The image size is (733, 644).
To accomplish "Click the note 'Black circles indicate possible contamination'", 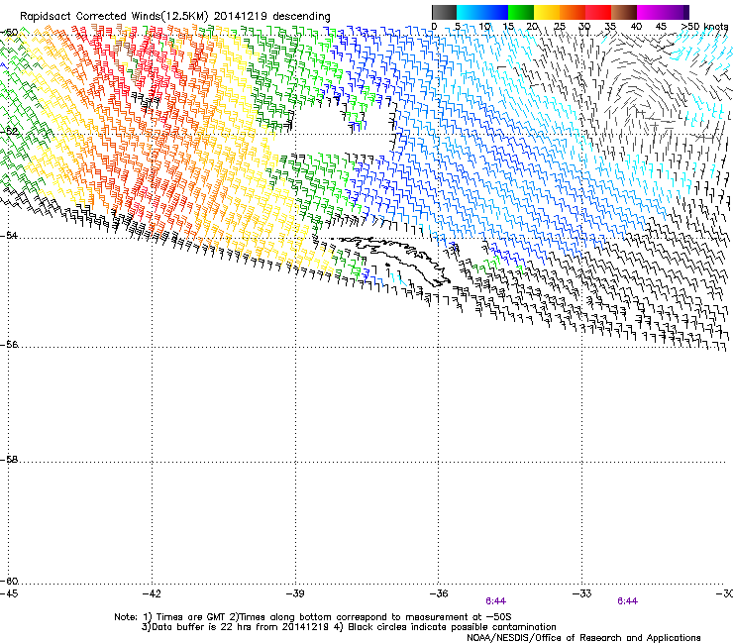I will [x=452, y=627].
